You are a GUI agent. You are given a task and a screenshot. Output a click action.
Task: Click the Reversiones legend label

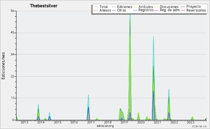click(196, 10)
